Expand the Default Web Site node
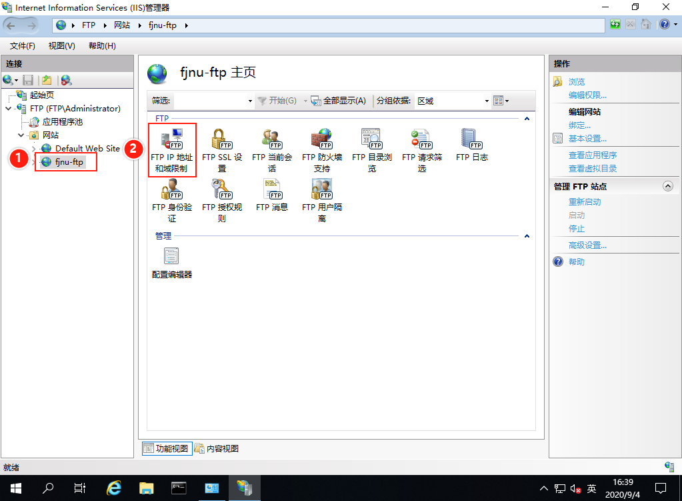Viewport: 682px width, 501px height. 33,149
